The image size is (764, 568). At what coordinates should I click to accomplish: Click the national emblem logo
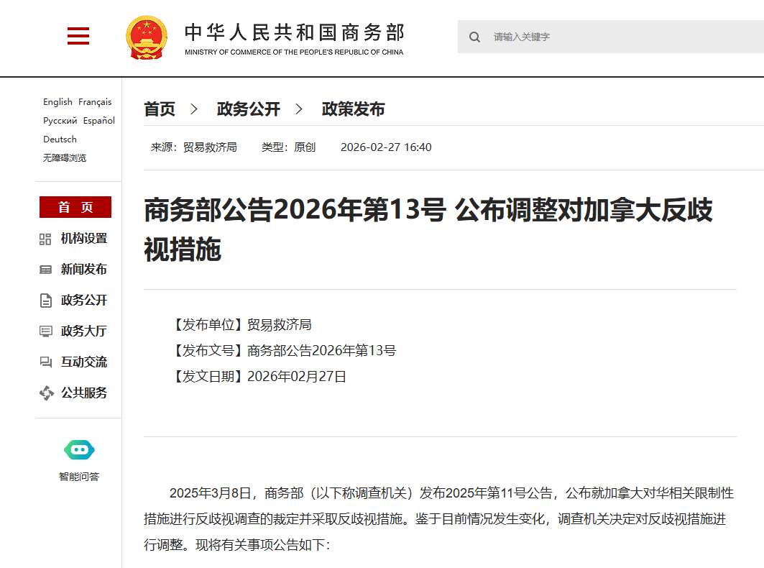pyautogui.click(x=147, y=37)
